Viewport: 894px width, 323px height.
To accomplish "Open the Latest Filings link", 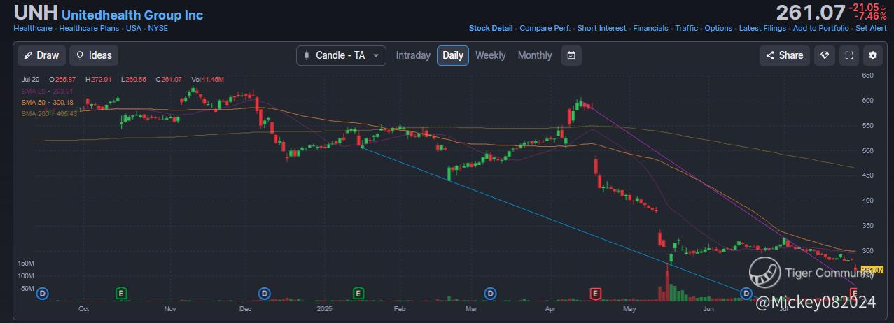I will pyautogui.click(x=763, y=29).
